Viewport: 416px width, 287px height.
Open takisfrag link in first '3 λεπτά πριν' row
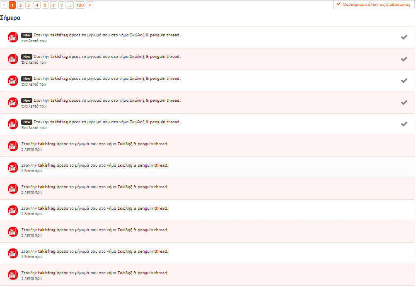point(47,251)
